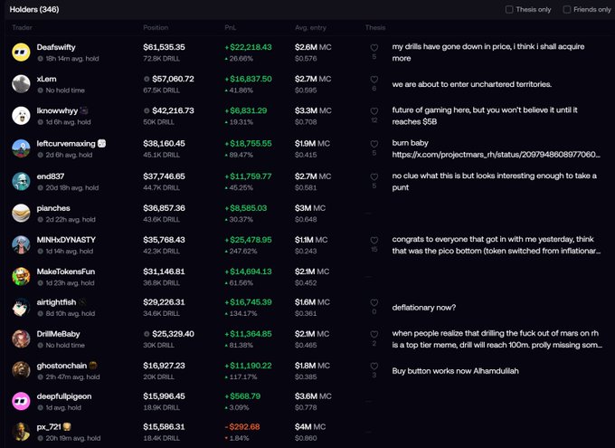The image size is (615, 448).
Task: Like ghostonchain's thesis with the heart
Action: tap(374, 366)
